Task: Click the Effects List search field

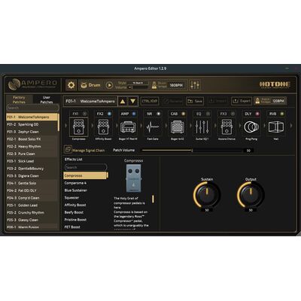Action: [x=86, y=167]
